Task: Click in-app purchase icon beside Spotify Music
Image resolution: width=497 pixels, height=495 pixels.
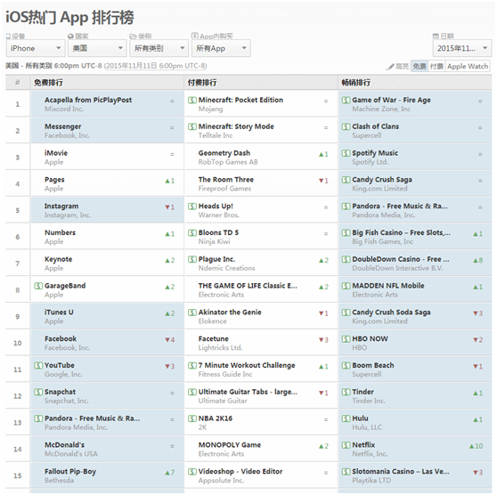Action: [x=346, y=153]
